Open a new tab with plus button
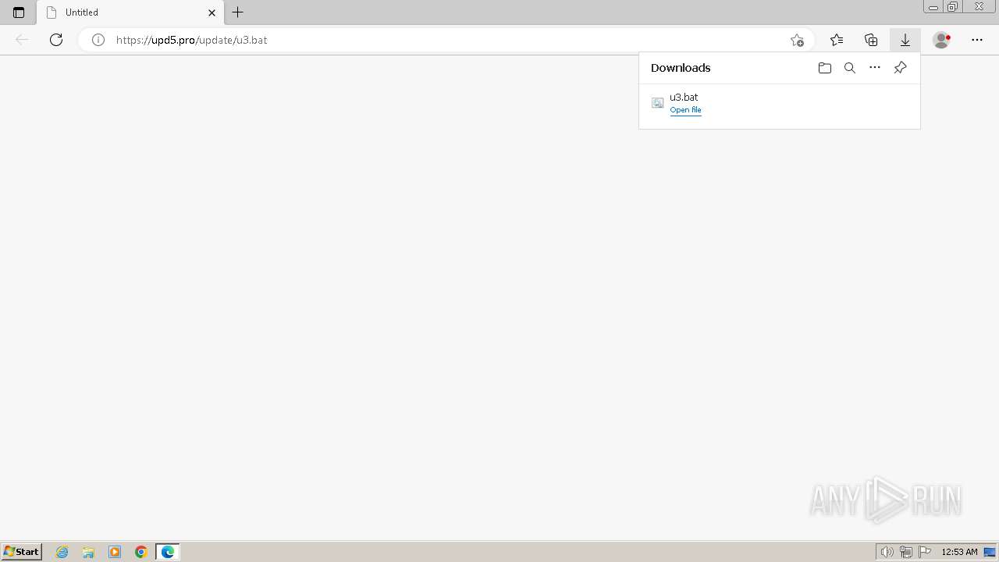Screen dimensions: 999x562 click(x=238, y=12)
